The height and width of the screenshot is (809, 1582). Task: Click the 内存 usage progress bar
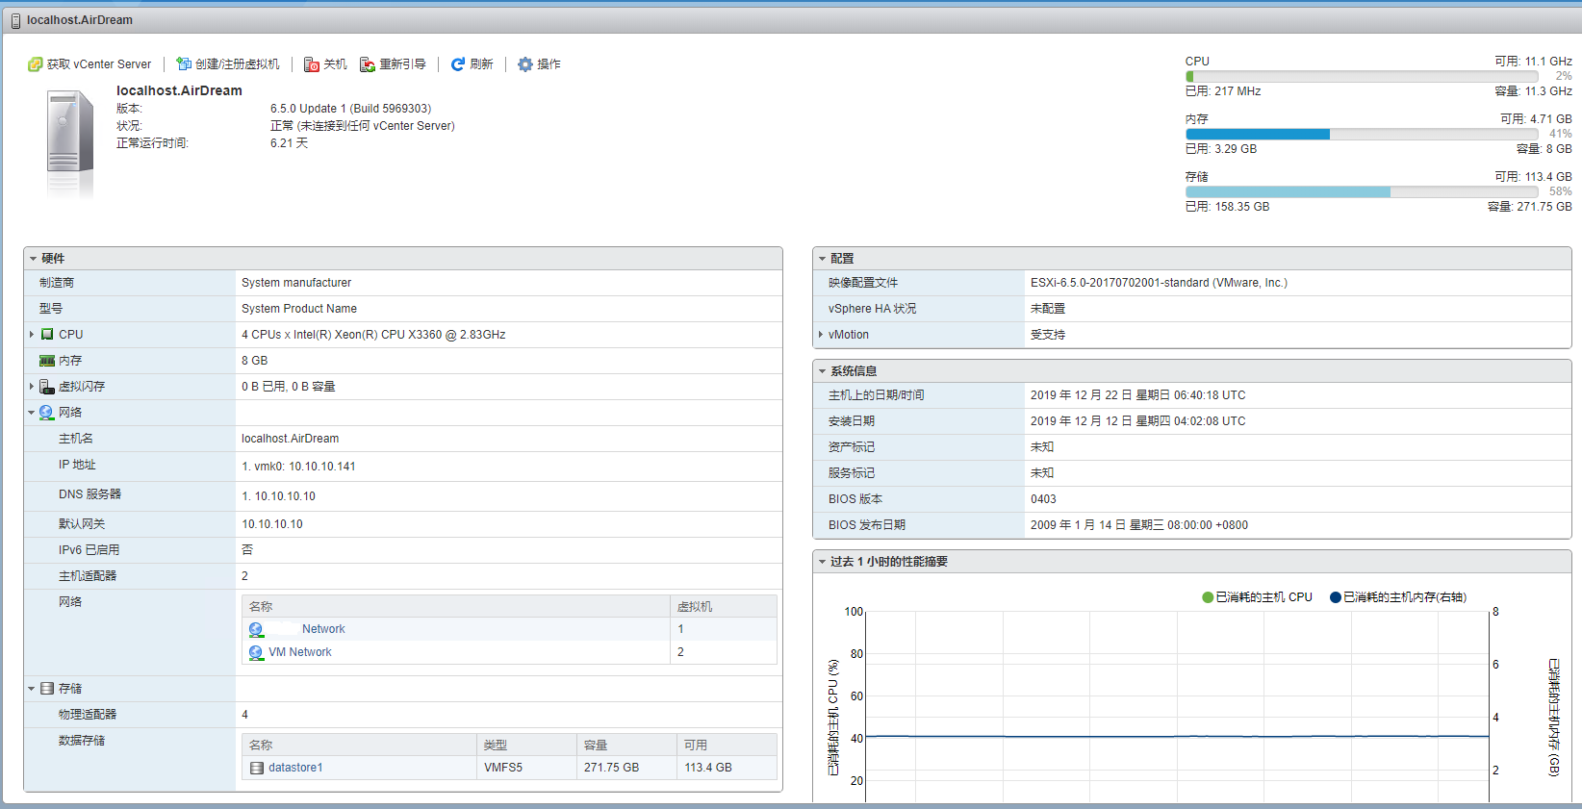(x=1362, y=134)
